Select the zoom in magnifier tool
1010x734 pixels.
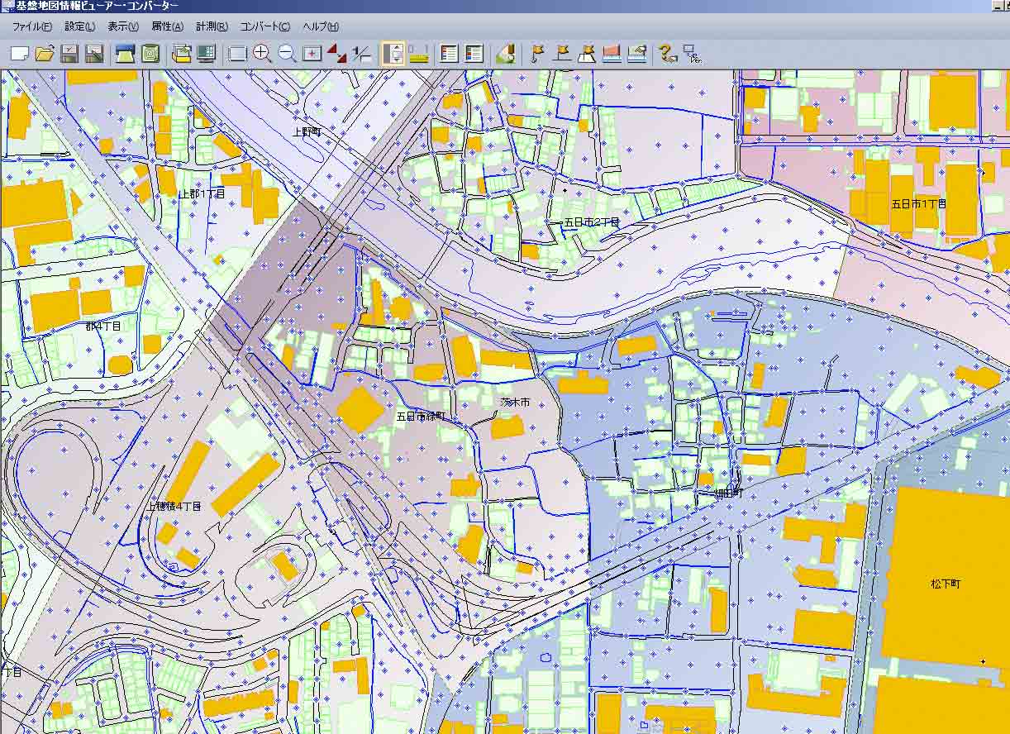tap(262, 54)
